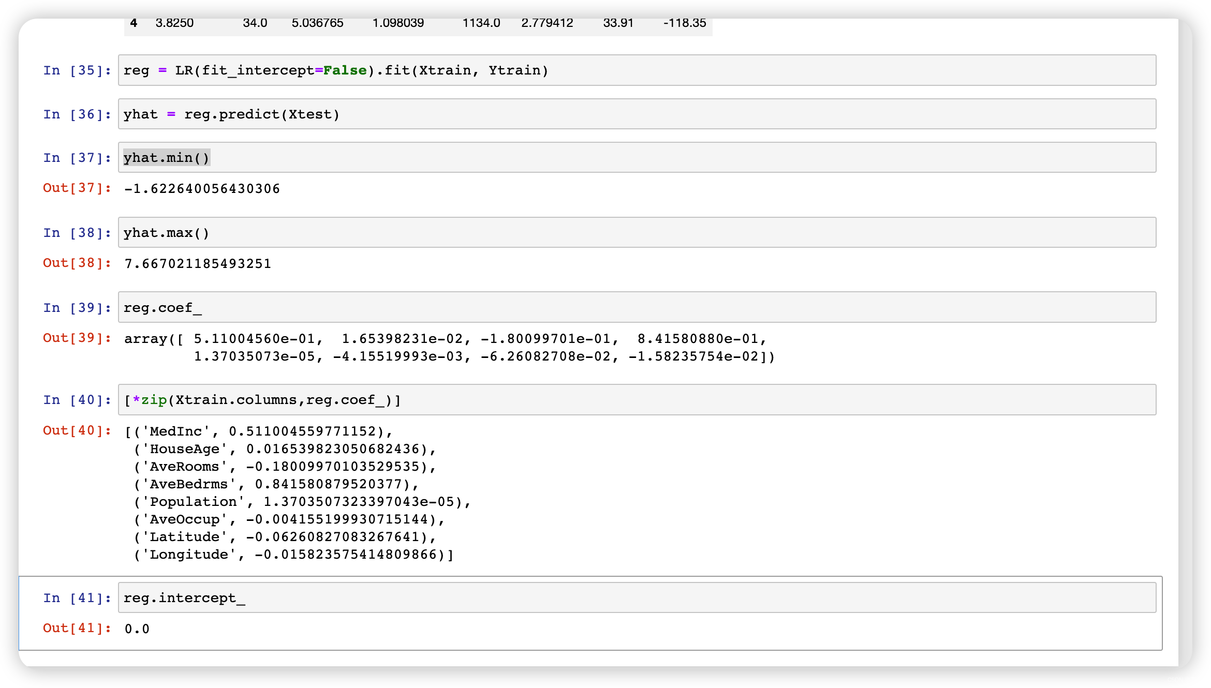Click the output value 7.667021185493251
Viewport: 1211px width, 688px height.
[198, 264]
